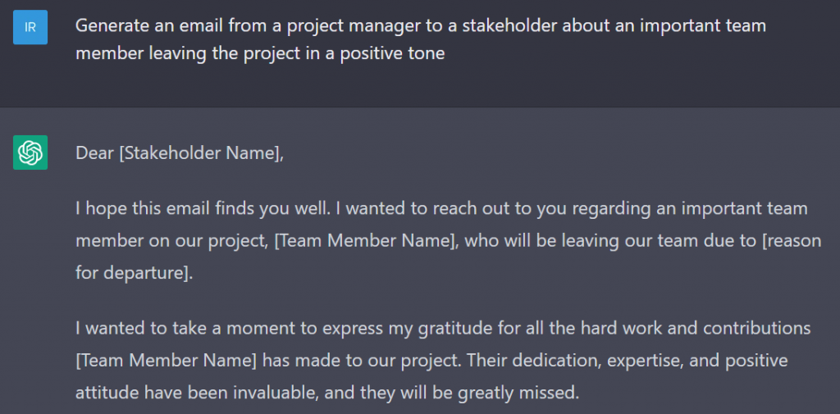Click '[Team Member Name]' beginning the gratitude paragraph's second line
This screenshot has width=840, height=414.
coord(167,361)
